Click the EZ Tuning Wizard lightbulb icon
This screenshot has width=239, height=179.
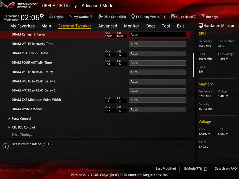(133, 16)
